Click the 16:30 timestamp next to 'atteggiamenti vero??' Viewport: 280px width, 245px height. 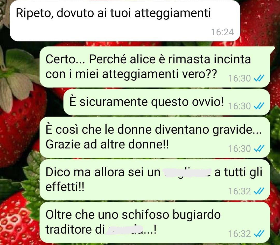240,78
